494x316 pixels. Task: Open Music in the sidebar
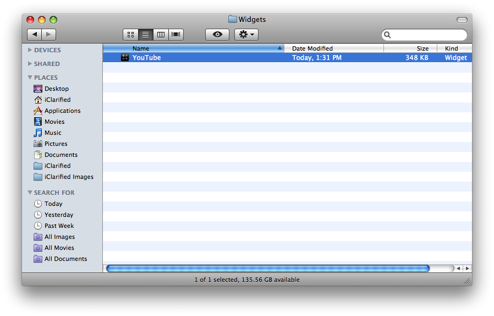tap(47, 133)
